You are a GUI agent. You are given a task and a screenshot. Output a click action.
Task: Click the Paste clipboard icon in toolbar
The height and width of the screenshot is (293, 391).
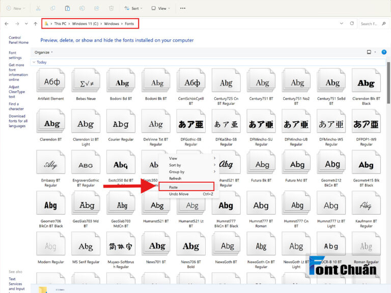(67, 8)
